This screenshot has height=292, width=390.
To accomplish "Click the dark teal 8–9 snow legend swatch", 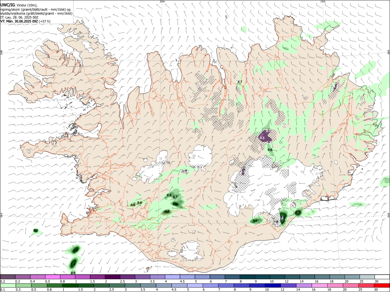I will 247,277.
